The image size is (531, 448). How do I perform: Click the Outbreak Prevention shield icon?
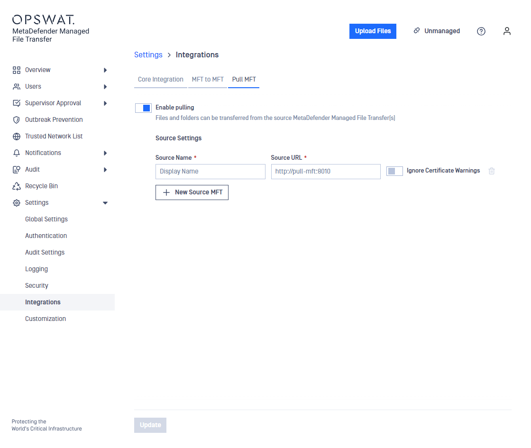(17, 120)
